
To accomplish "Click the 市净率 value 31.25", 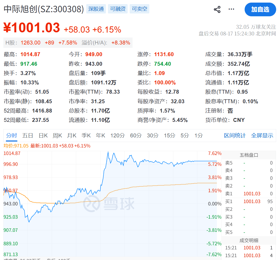I will point(98,101).
